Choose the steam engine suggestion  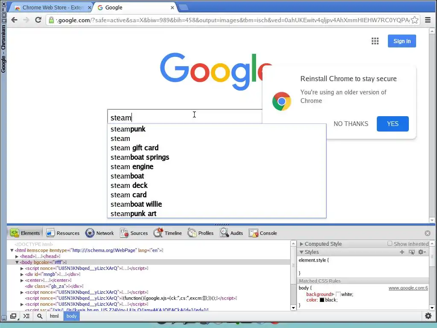pyautogui.click(x=216, y=167)
